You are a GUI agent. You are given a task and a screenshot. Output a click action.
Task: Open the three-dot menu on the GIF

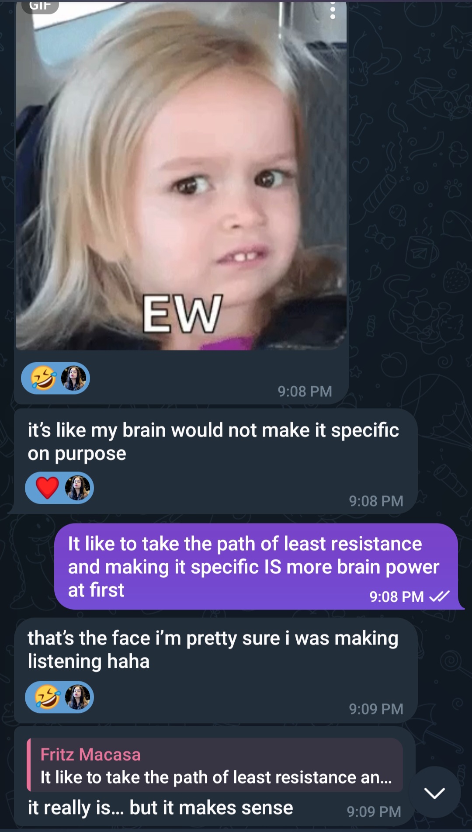click(333, 10)
